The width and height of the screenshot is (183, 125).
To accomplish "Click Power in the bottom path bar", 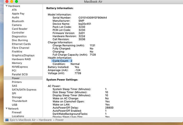I will point(59,120).
